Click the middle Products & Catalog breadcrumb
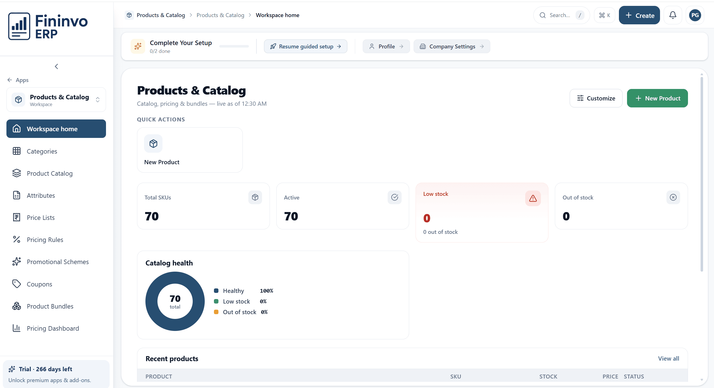The width and height of the screenshot is (714, 388). pos(220,15)
